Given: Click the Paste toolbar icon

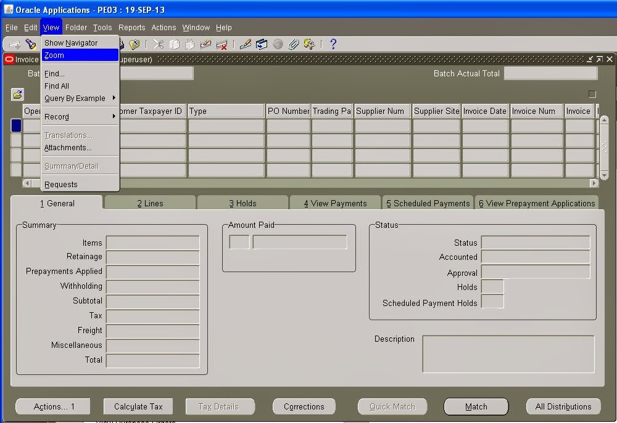Looking at the screenshot, I should (x=189, y=44).
